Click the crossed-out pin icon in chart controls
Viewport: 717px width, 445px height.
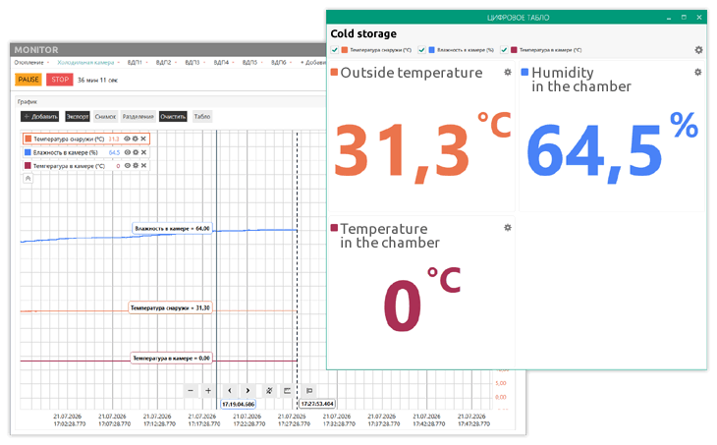269,391
